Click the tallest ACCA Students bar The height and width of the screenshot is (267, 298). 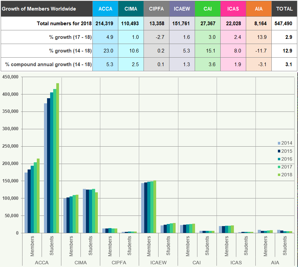tap(58, 157)
